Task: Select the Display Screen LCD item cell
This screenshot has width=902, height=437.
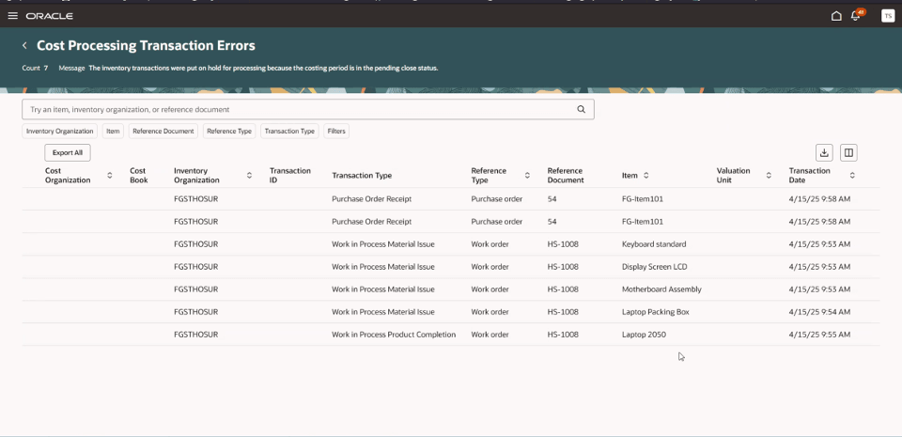Action: pos(655,267)
